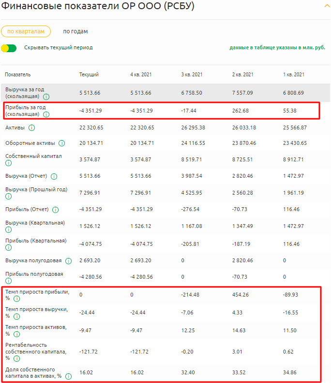Click the 4 кв. 2021 column header

[141, 74]
